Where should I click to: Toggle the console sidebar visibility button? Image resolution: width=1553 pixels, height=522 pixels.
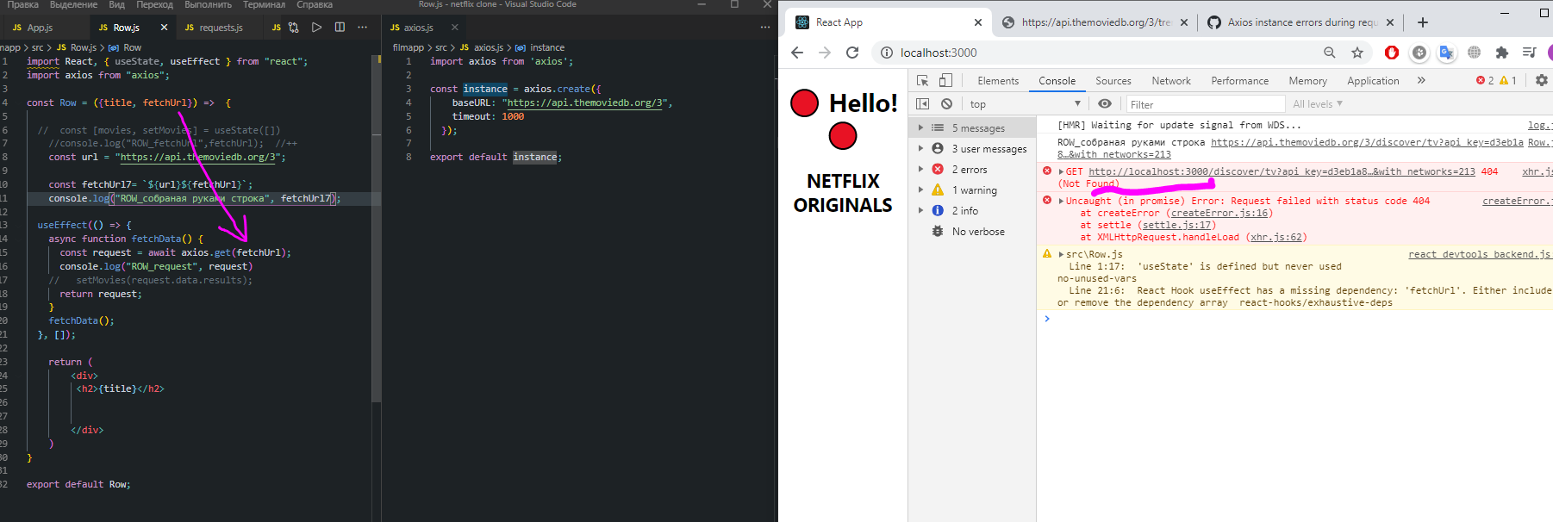coord(922,104)
